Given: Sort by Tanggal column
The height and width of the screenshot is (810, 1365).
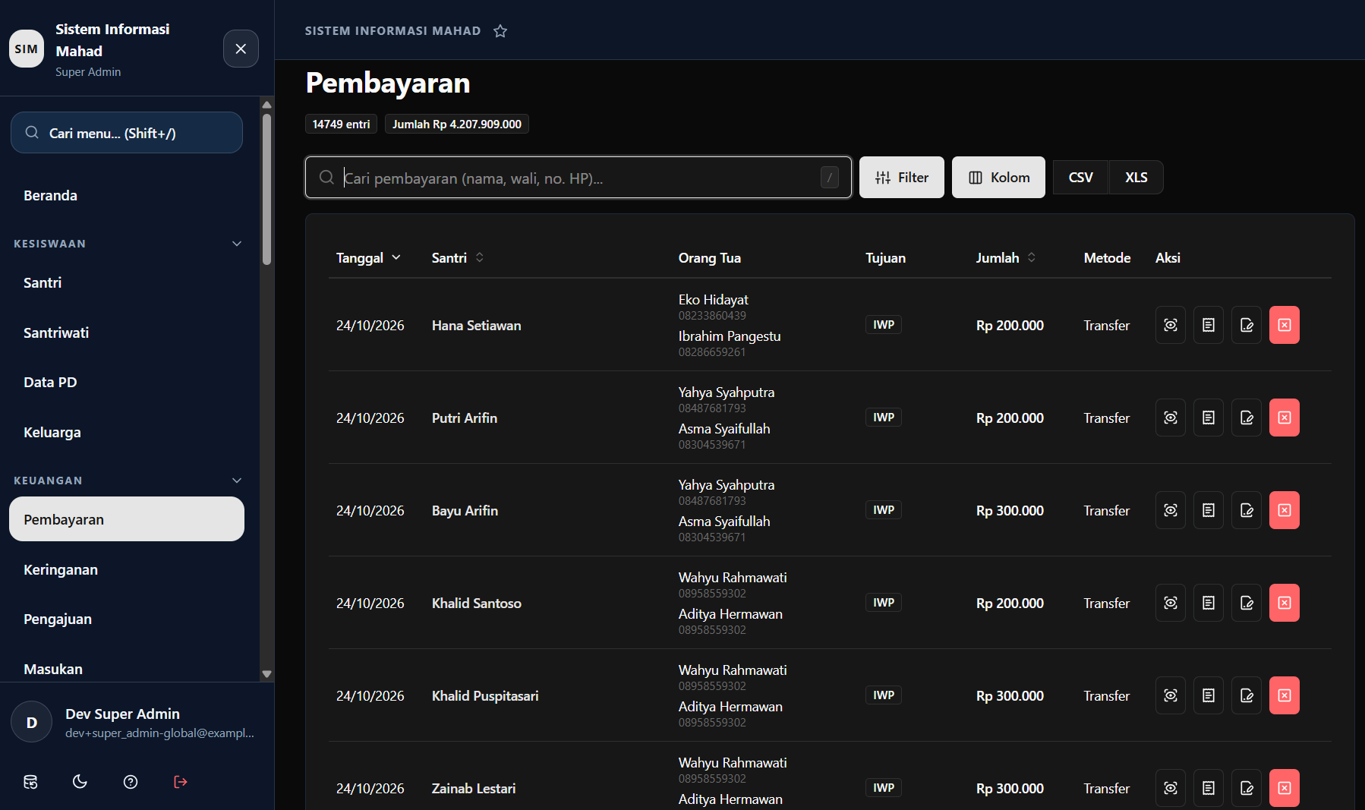Looking at the screenshot, I should click(368, 258).
